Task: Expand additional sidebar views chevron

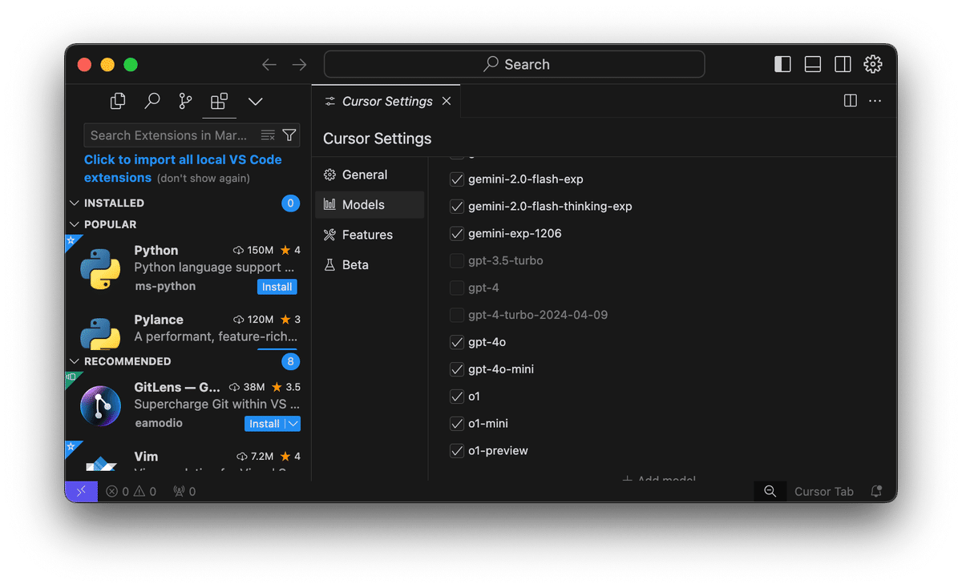Action: [255, 102]
